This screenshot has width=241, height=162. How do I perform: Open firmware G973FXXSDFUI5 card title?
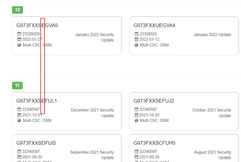pyautogui.click(x=36, y=143)
